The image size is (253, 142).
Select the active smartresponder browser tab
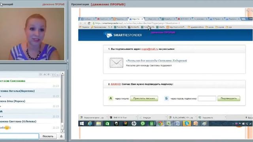tap(136, 19)
